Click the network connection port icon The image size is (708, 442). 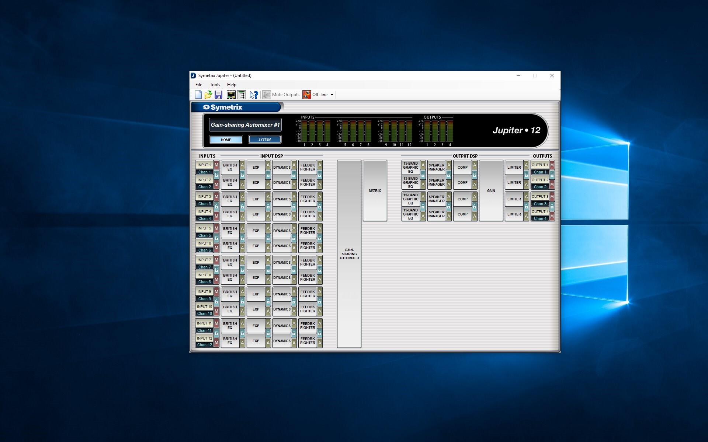point(231,95)
